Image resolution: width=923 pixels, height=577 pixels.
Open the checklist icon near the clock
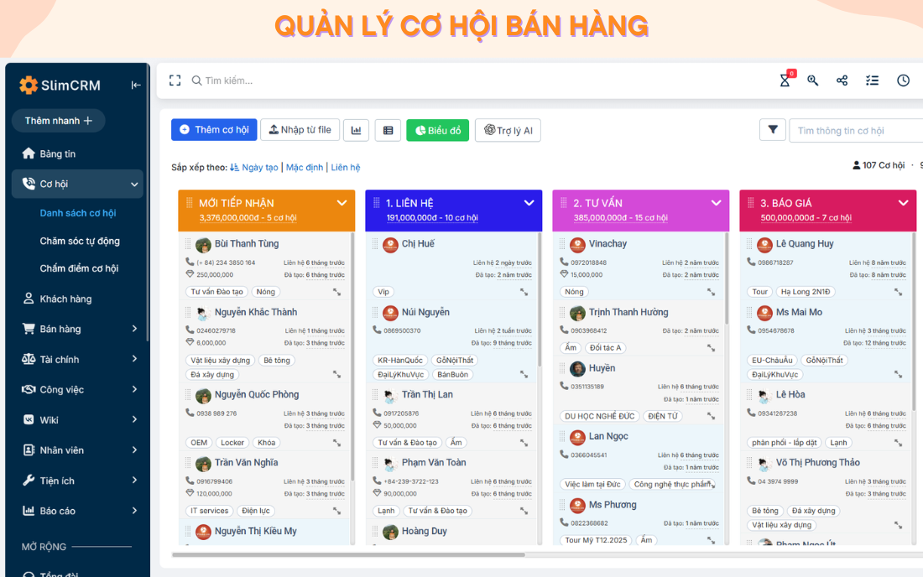click(x=872, y=81)
